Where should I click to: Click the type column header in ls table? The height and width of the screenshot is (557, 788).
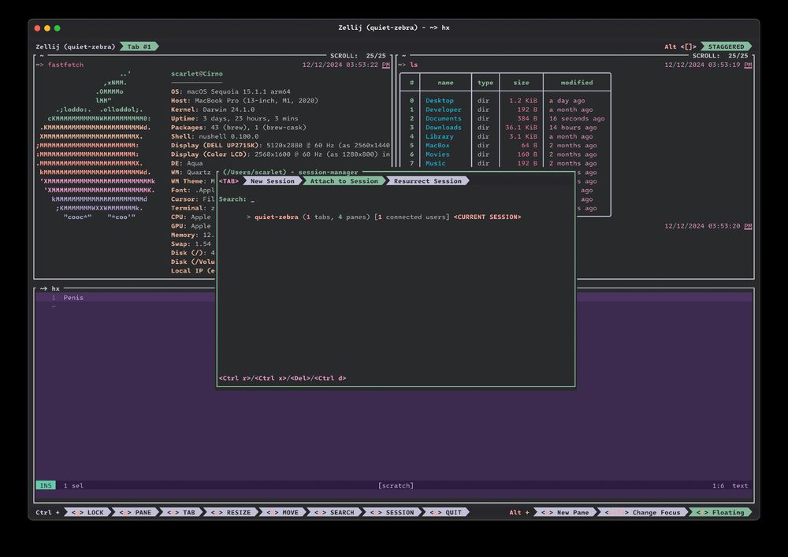[485, 83]
